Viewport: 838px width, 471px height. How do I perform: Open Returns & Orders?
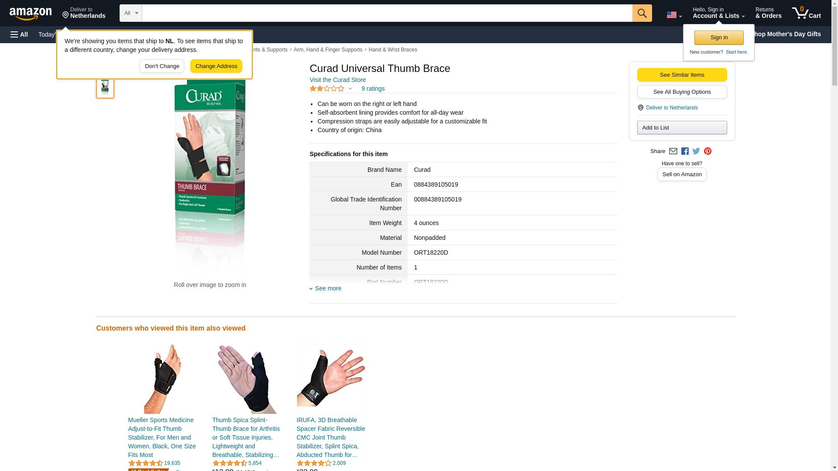point(768,13)
